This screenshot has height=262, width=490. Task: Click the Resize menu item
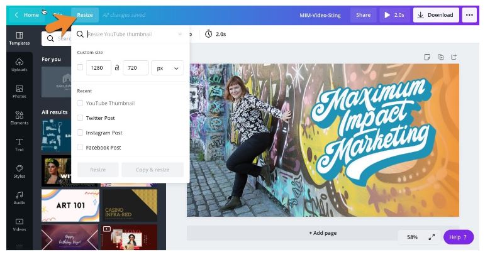pos(84,15)
